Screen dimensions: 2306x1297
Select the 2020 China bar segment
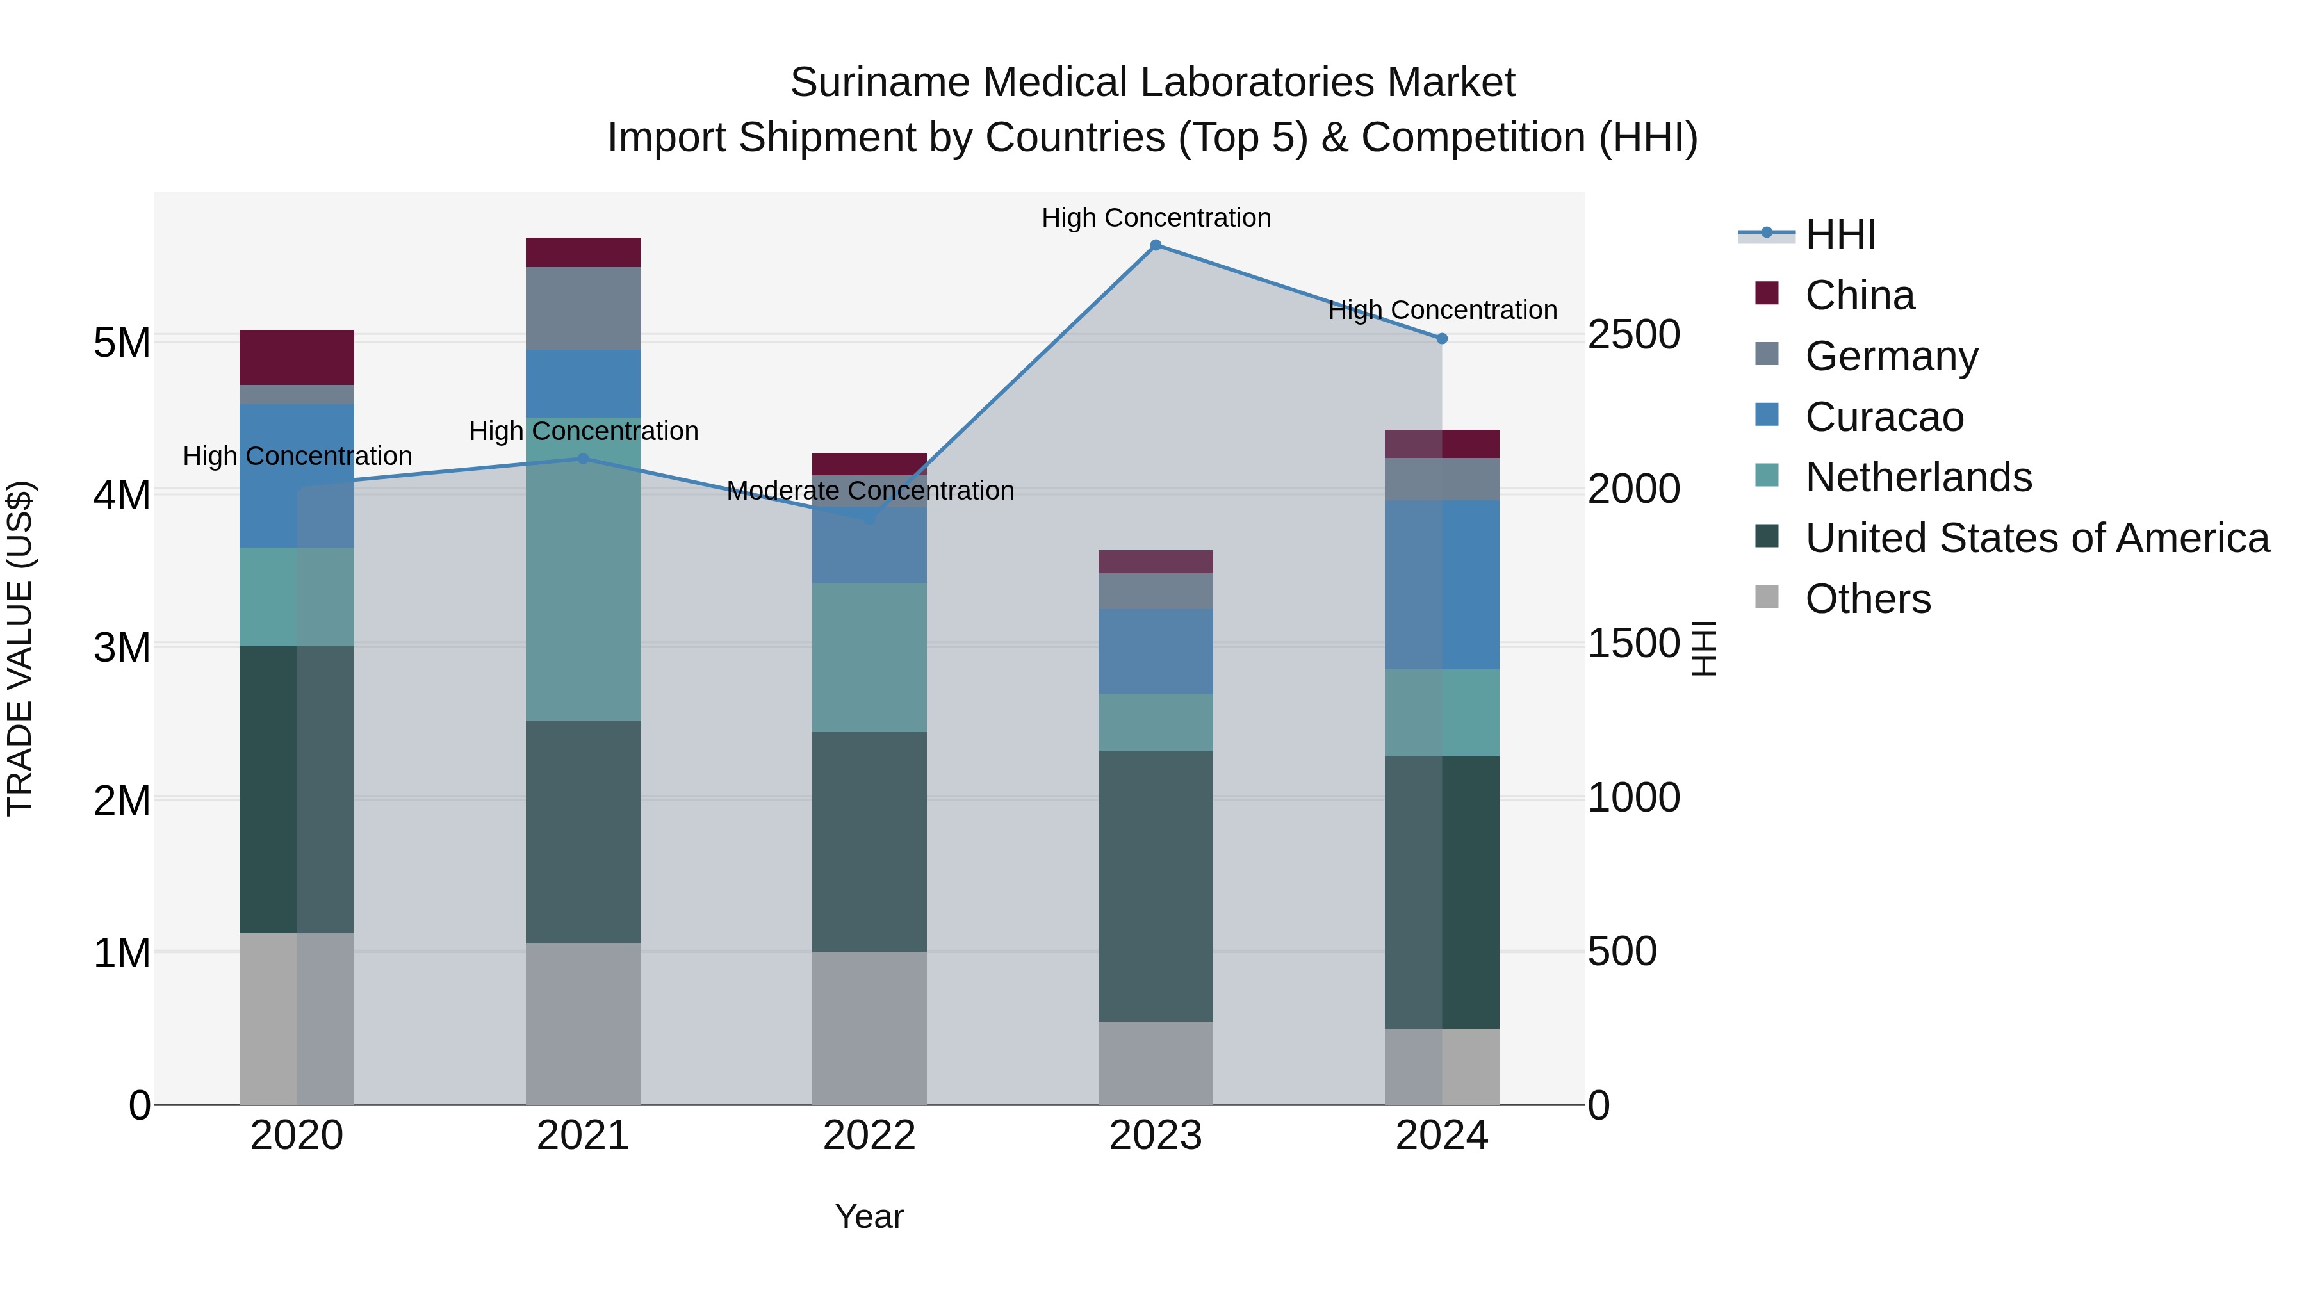pyautogui.click(x=297, y=357)
